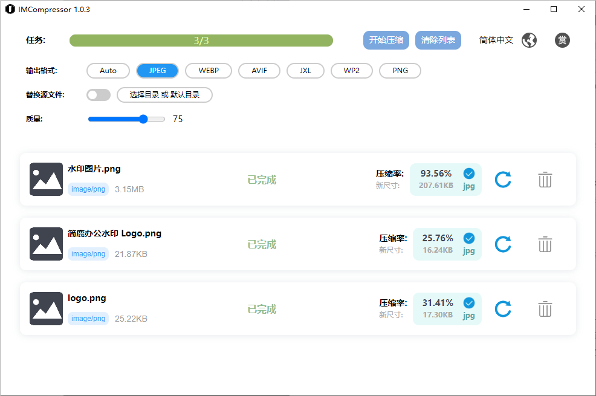
Task: Click the thumbnail image icon of 水印图片.png
Action: 47,180
